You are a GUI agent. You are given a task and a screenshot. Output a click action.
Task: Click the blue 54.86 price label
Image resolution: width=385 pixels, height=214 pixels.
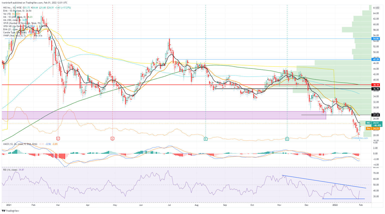376,39
